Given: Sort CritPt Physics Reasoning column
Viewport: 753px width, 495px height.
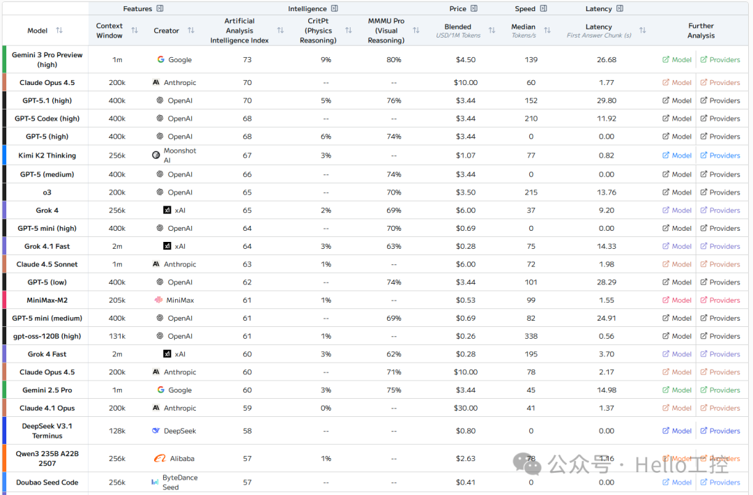Looking at the screenshot, I should pos(349,30).
